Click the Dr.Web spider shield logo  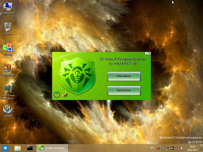(x=77, y=76)
